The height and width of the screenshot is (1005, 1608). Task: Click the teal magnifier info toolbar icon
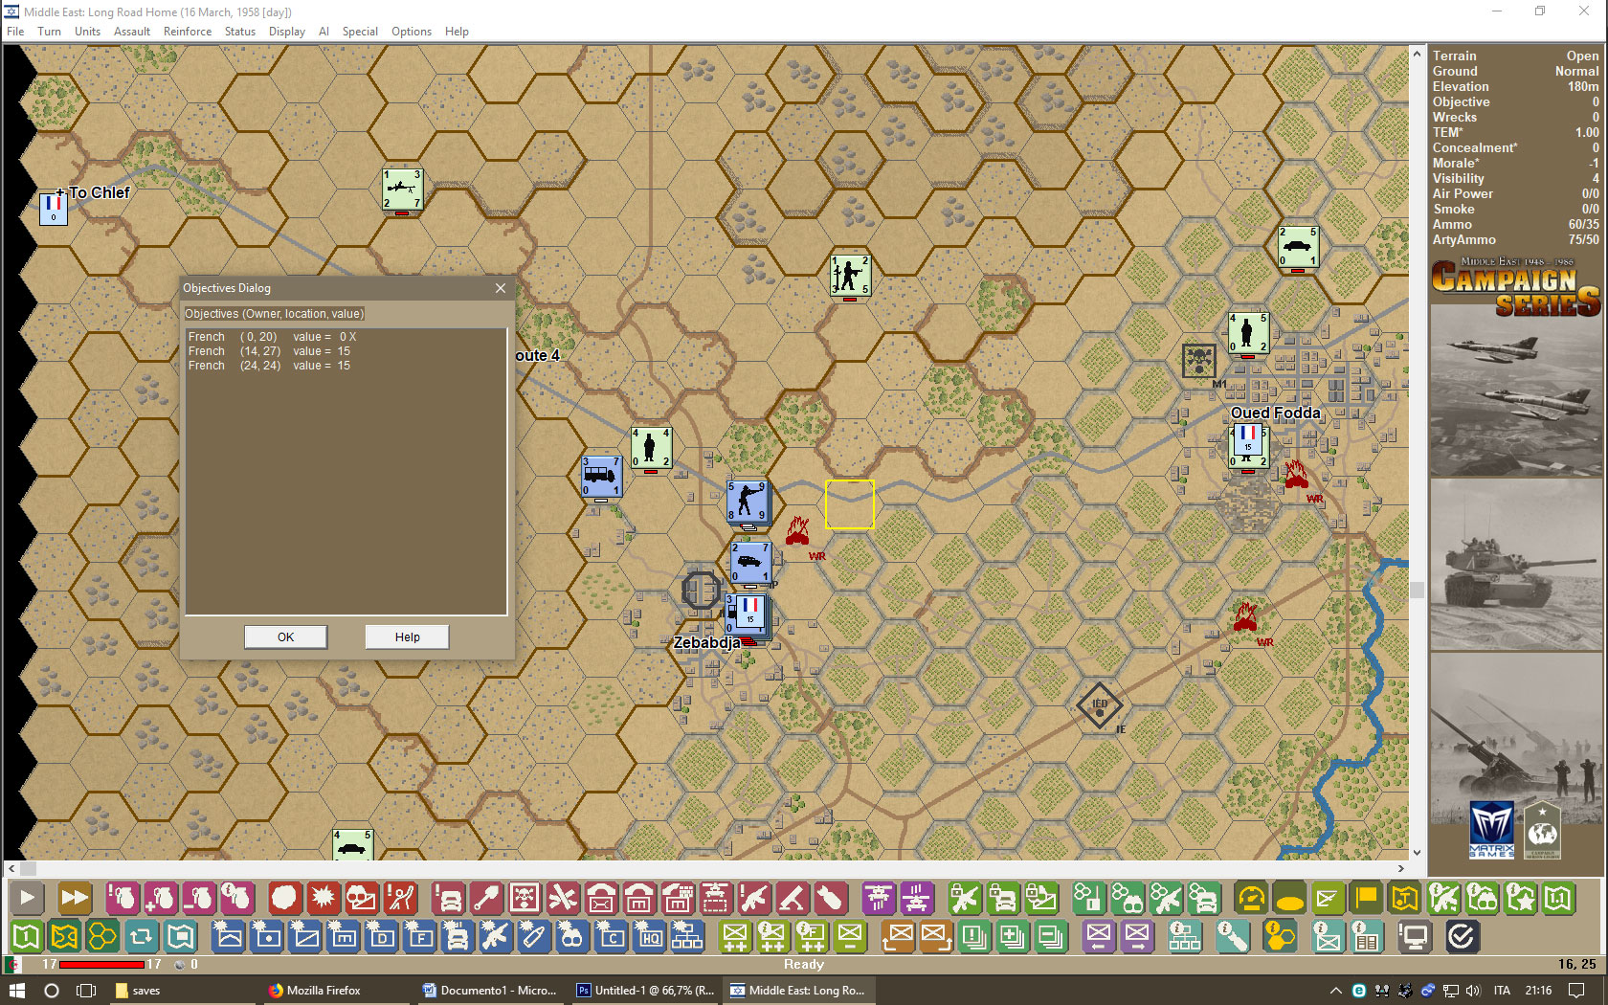1233,936
